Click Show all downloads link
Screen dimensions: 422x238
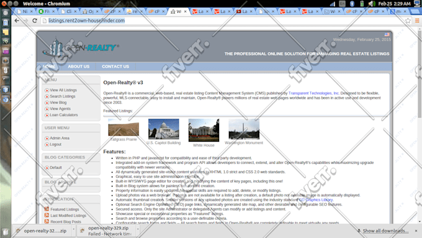click(385, 231)
